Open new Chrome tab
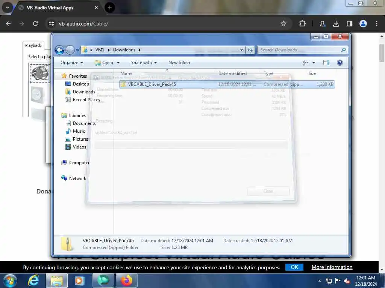 pyautogui.click(x=110, y=7)
